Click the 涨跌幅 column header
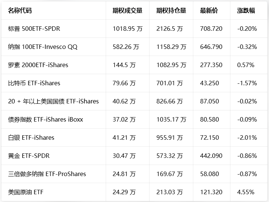Image resolution: width=269 pixels, height=202 pixels. pos(246,10)
